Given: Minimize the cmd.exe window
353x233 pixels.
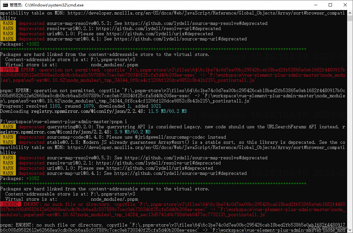Looking at the screenshot, I should pos(316,5).
